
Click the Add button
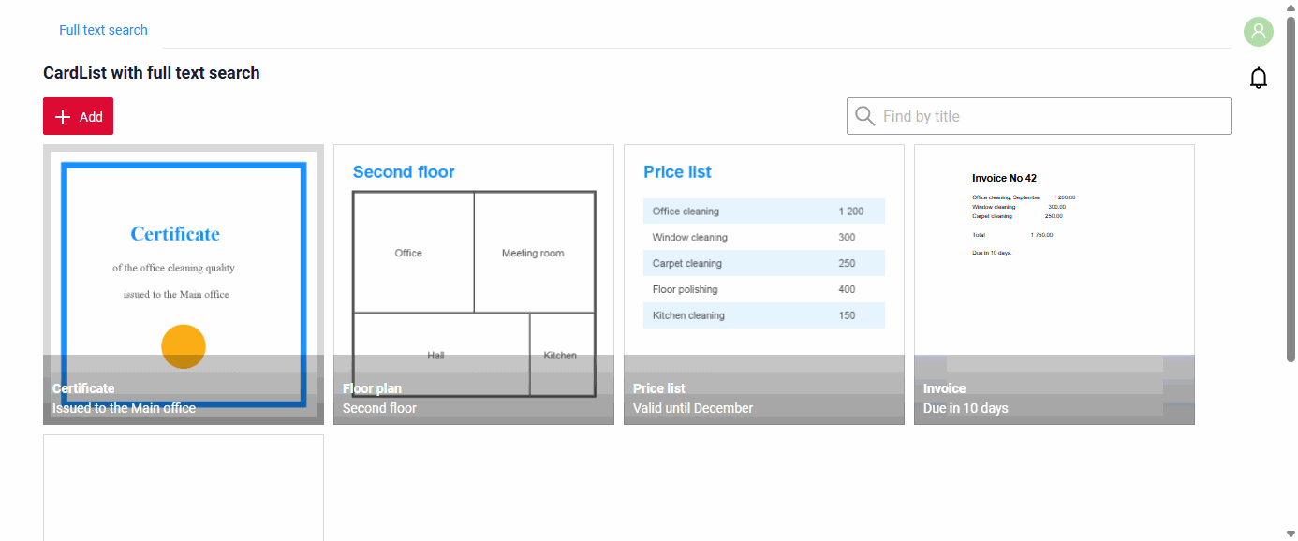[78, 116]
